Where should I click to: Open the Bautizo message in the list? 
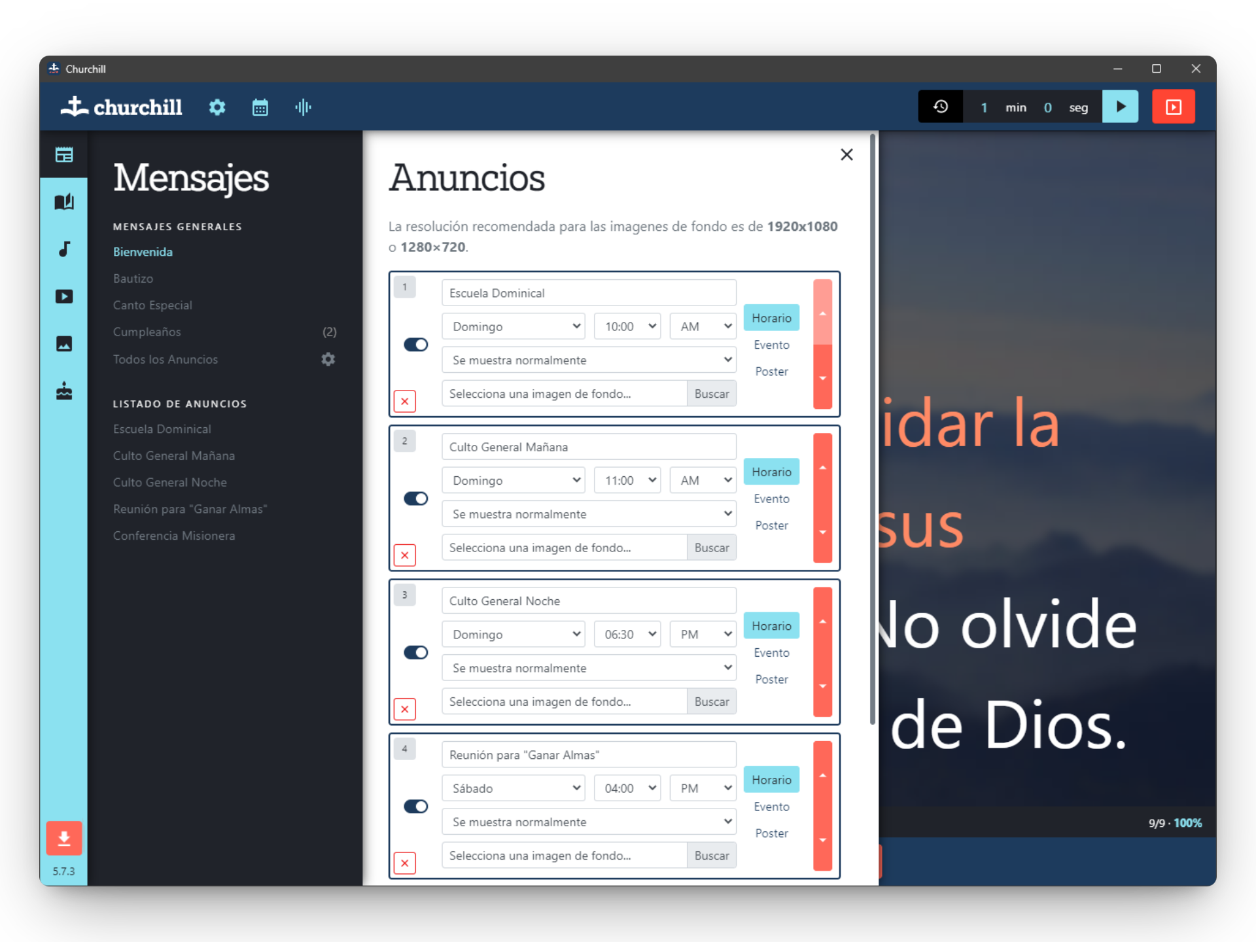pyautogui.click(x=133, y=279)
